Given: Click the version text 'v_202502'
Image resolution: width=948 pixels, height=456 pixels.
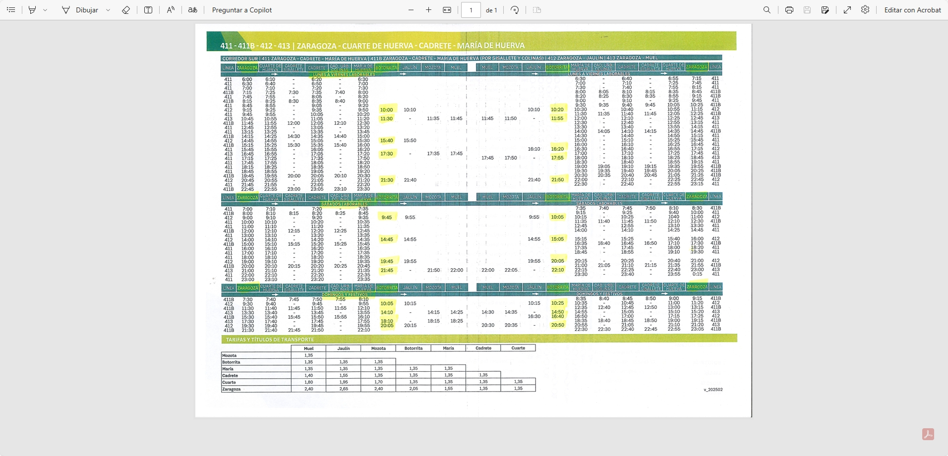Looking at the screenshot, I should coord(713,390).
